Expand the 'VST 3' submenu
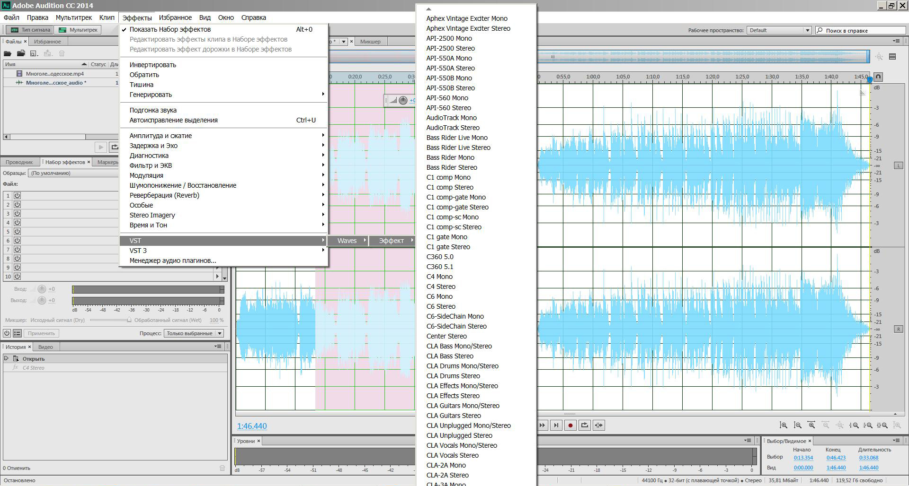Viewport: 909px width, 486px height. tap(223, 251)
